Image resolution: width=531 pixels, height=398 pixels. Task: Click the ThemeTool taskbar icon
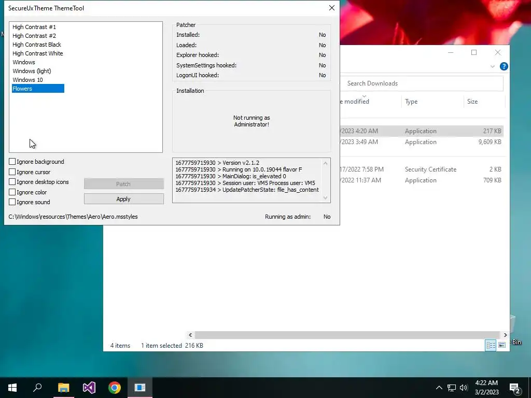click(140, 388)
